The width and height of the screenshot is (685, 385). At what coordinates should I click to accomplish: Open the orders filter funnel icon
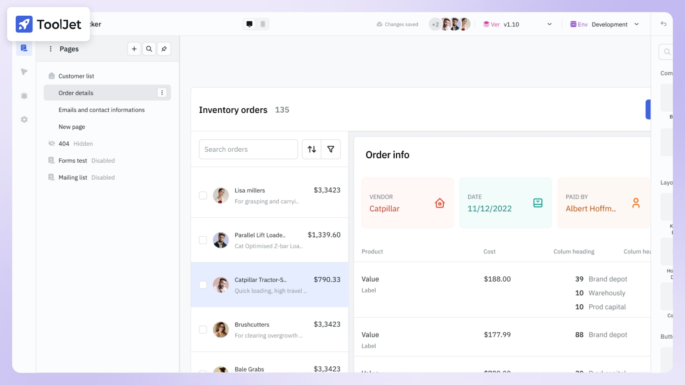[x=331, y=149]
